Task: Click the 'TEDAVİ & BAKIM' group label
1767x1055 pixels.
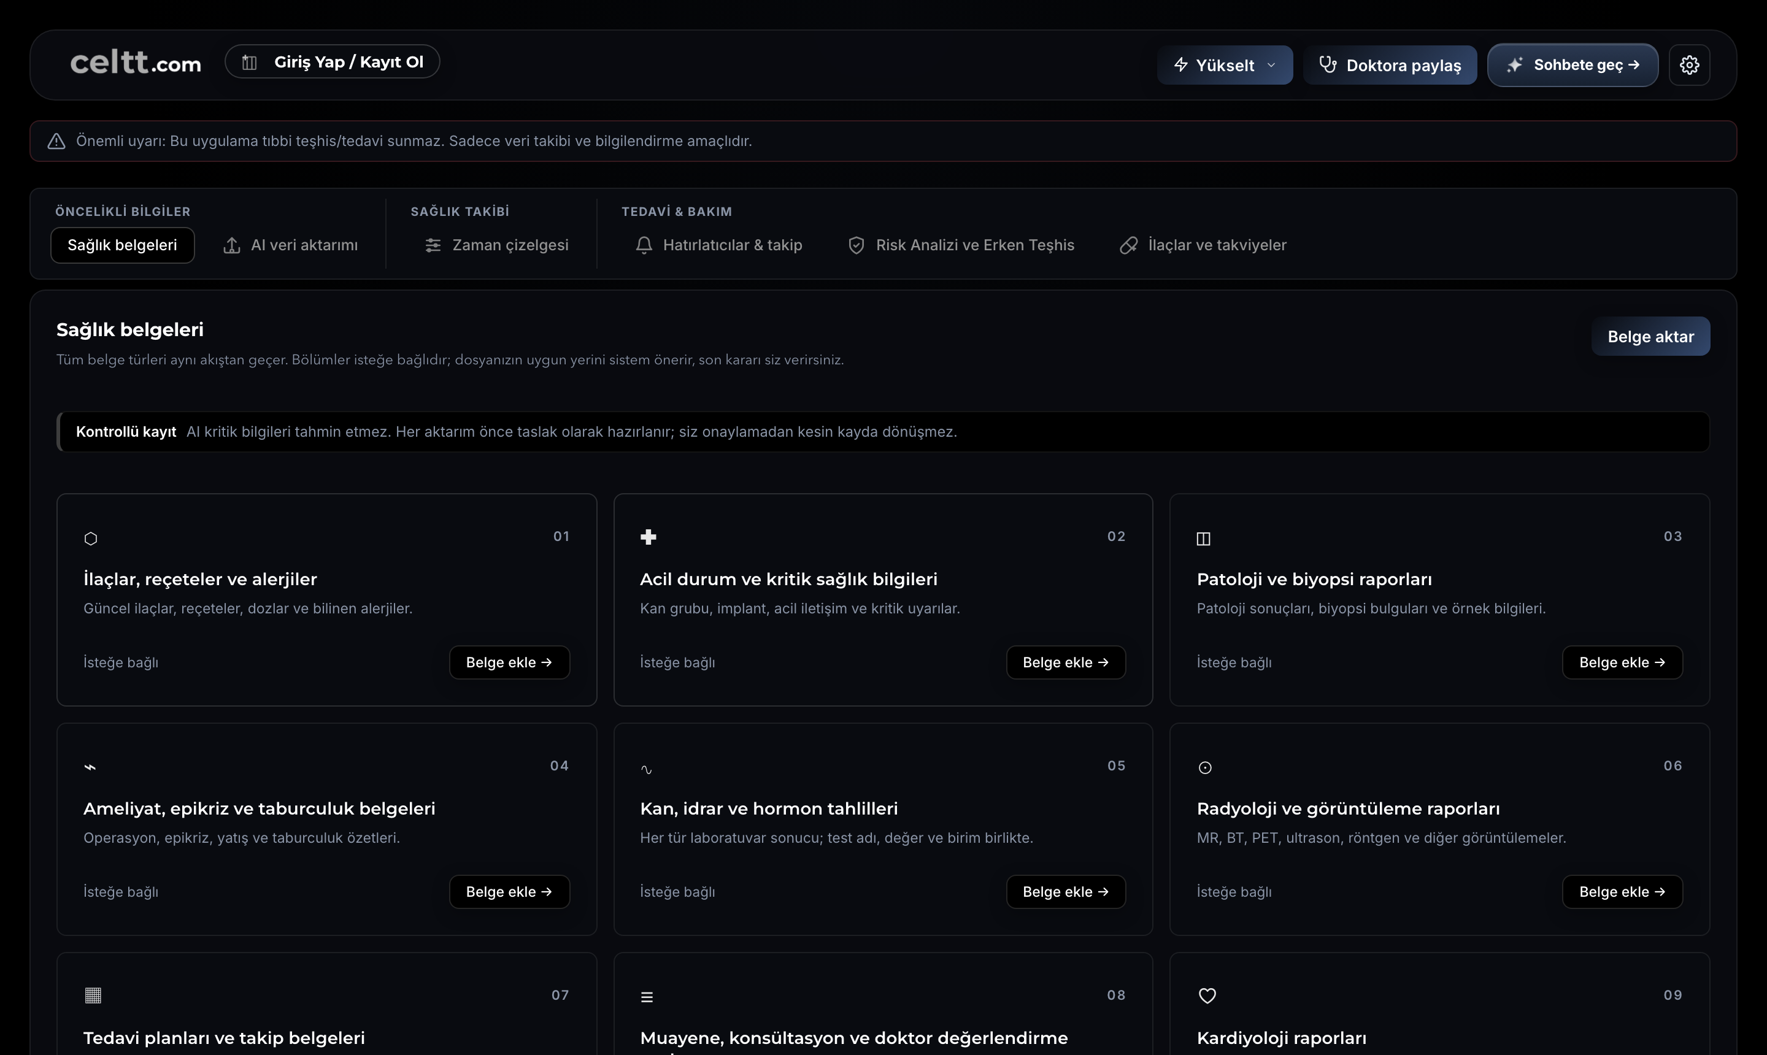Action: [676, 211]
